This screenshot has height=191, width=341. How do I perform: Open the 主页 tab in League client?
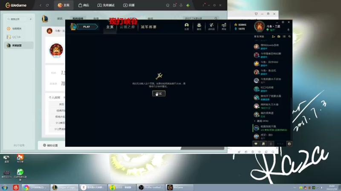pos(110,27)
